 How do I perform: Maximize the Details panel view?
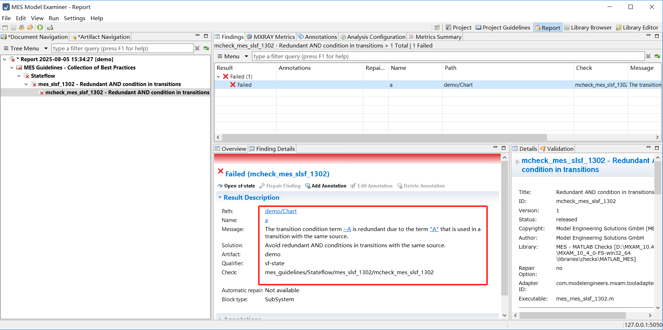pos(657,148)
